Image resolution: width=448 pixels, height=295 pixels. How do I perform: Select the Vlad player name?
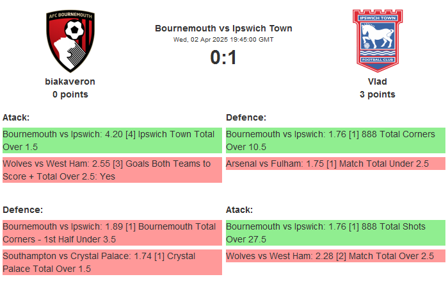click(x=377, y=81)
